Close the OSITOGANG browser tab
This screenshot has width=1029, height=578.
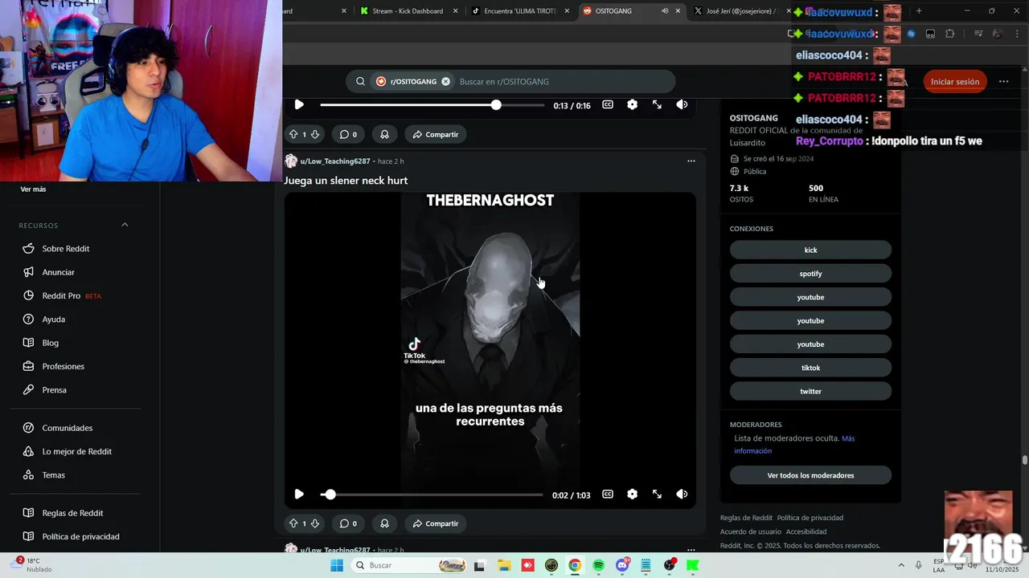678,11
